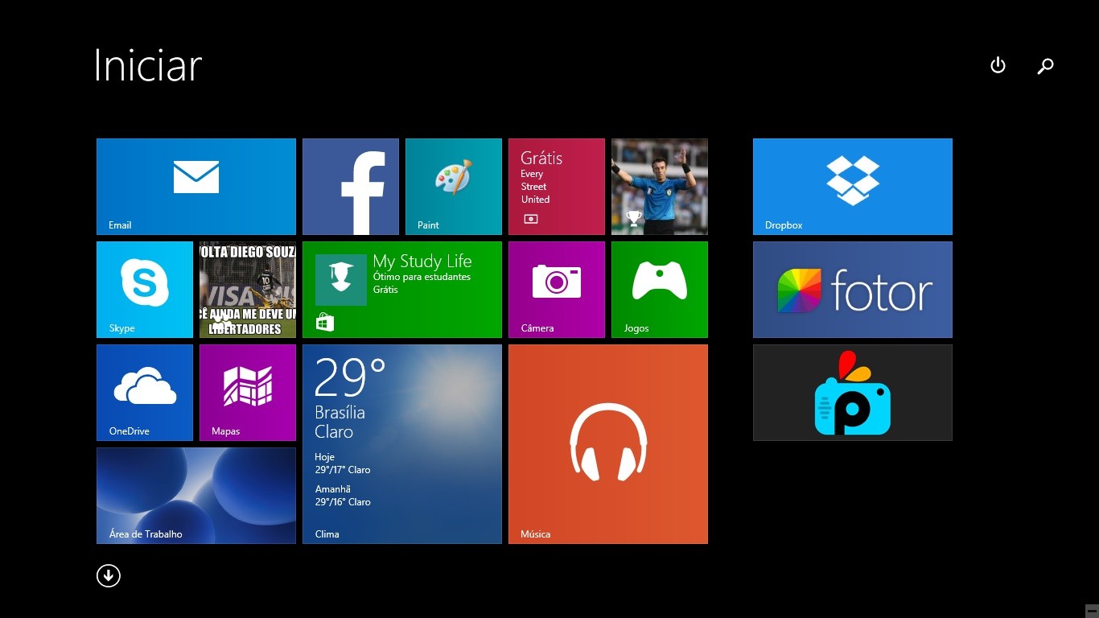1099x618 pixels.
Task: Open the My Study Life store tile
Action: [x=402, y=290]
